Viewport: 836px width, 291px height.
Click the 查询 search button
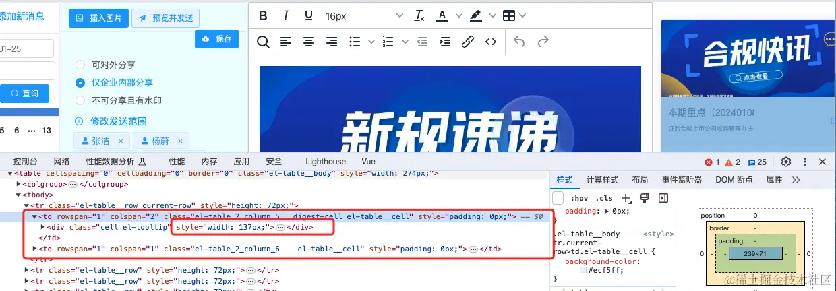24,94
